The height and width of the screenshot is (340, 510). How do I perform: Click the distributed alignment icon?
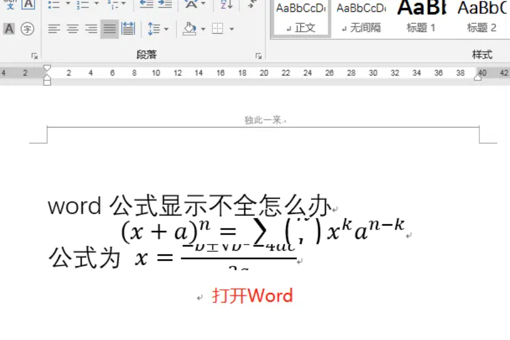click(x=128, y=29)
